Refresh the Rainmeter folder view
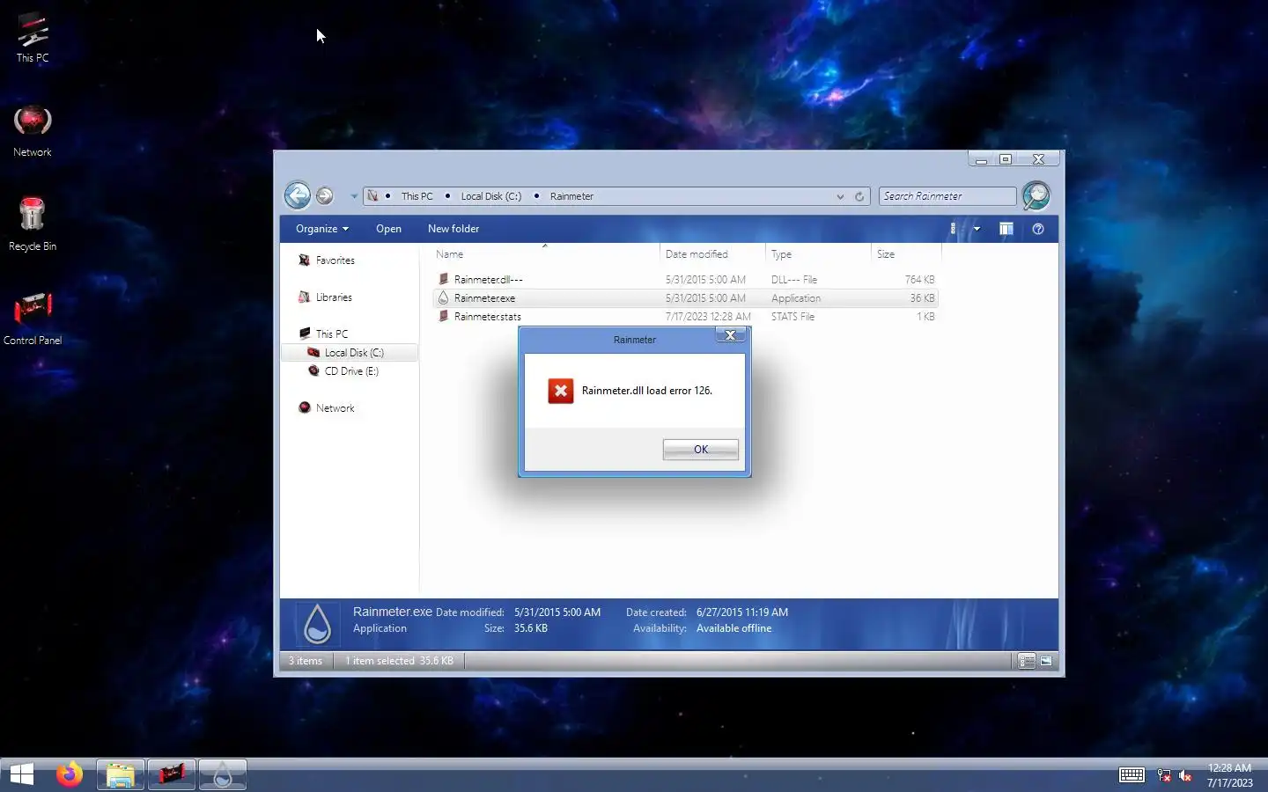 (859, 196)
